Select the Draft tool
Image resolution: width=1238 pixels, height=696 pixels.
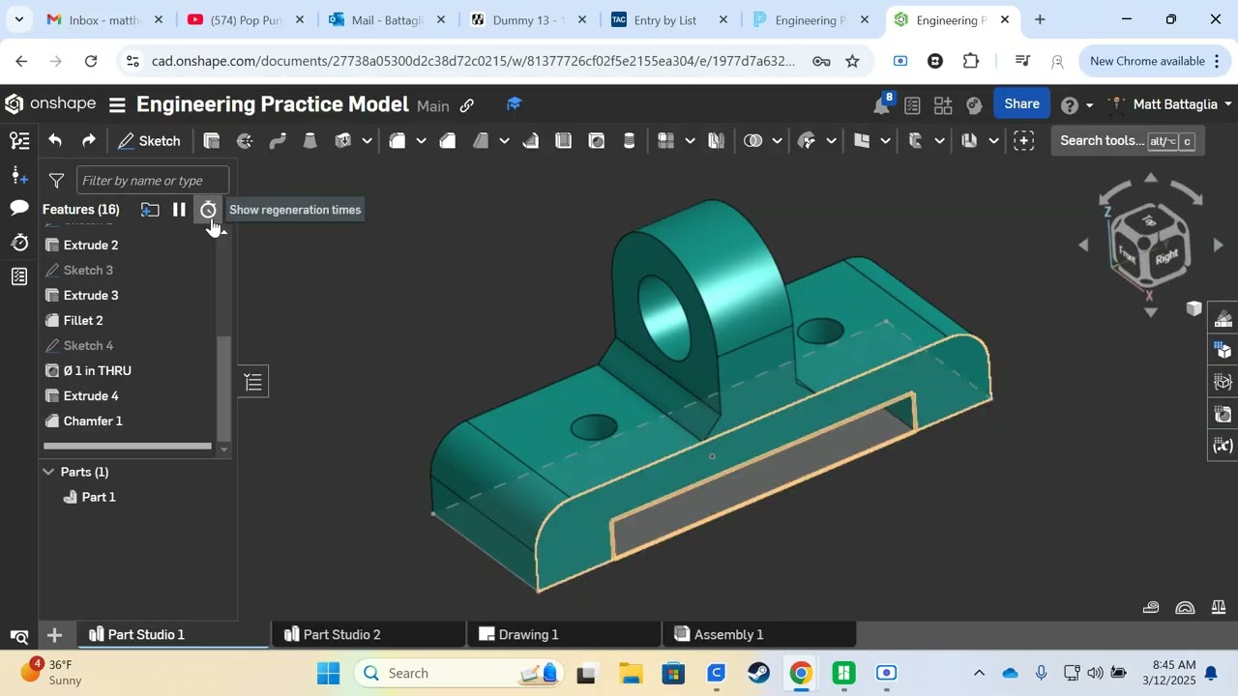[x=481, y=141]
